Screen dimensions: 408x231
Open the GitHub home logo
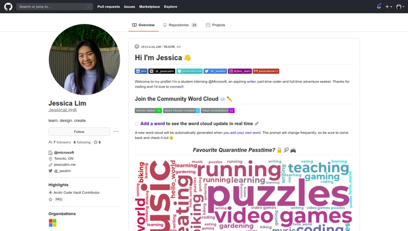tap(8, 7)
